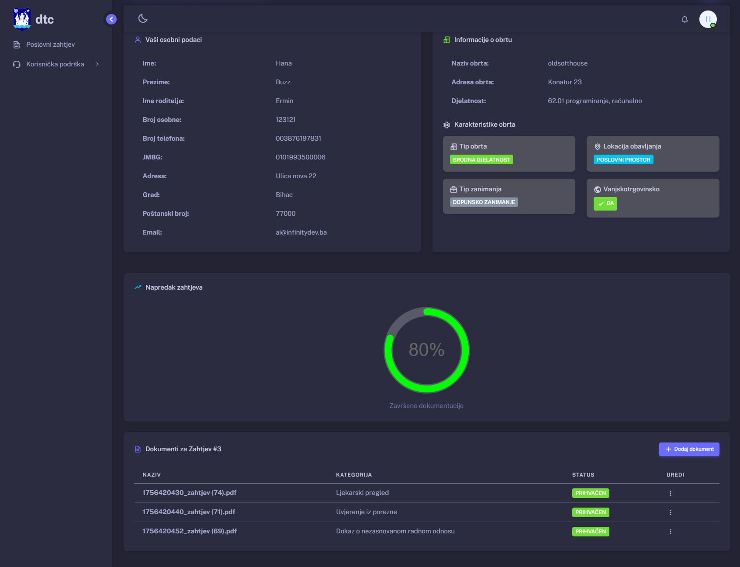Open file 1756420430_zahtjev (74).pdf
740x567 pixels.
click(189, 493)
